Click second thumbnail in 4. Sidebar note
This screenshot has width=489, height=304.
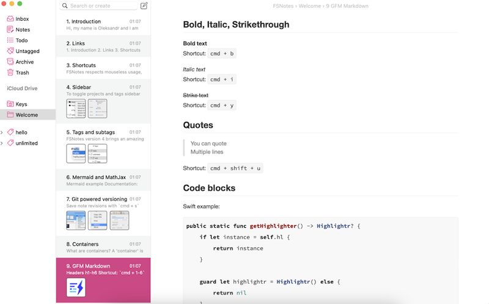point(97,109)
